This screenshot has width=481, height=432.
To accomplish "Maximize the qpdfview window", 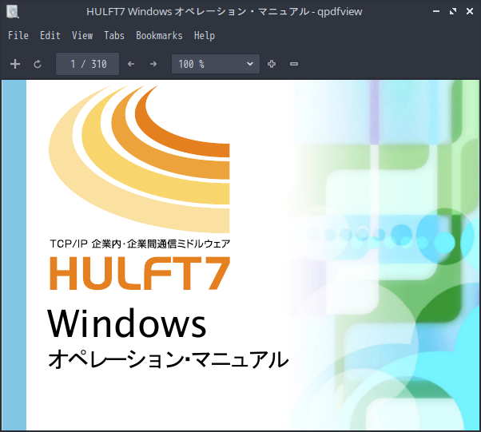I will (453, 11).
